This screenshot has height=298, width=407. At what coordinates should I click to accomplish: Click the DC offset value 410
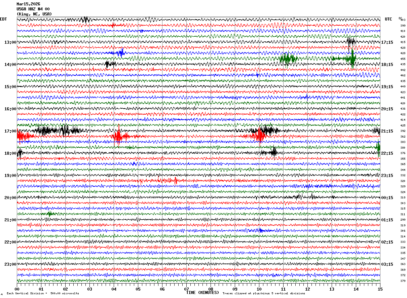click(x=403, y=31)
